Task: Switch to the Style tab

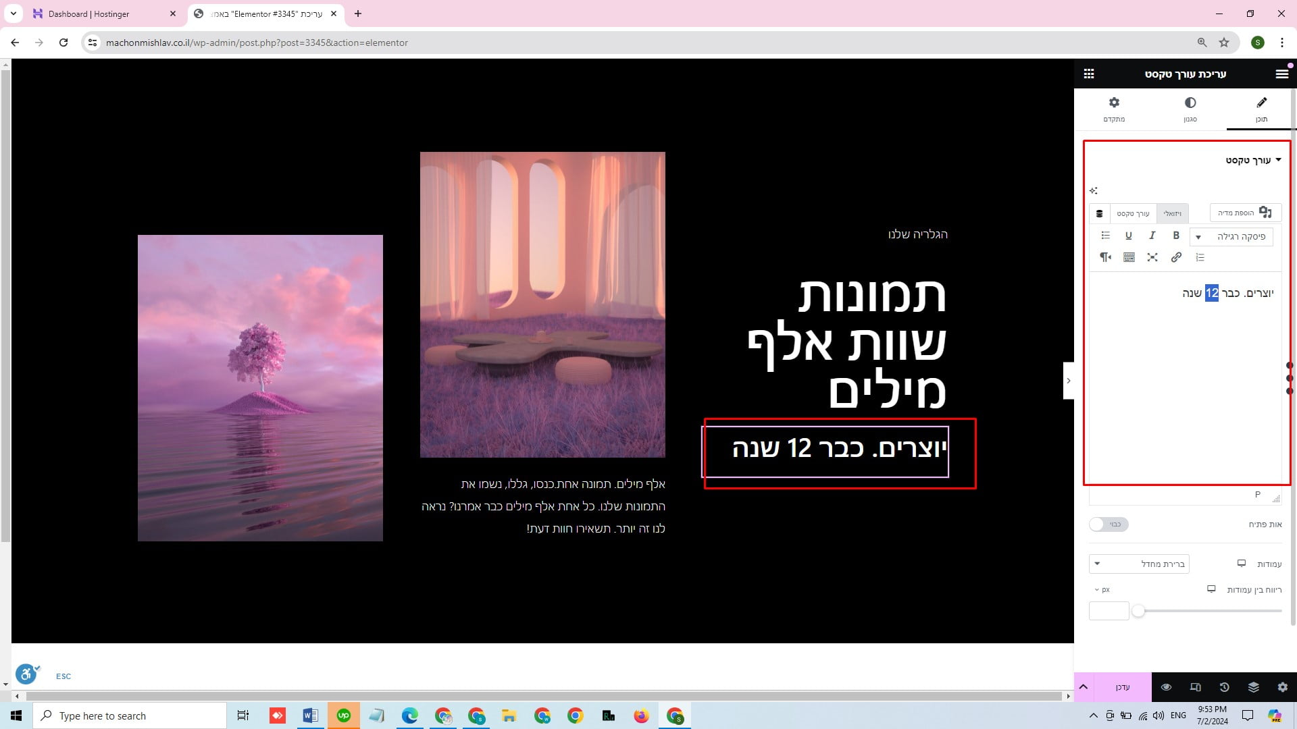Action: click(x=1190, y=109)
